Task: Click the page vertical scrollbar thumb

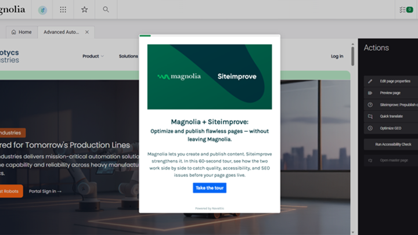Action: 353,56
